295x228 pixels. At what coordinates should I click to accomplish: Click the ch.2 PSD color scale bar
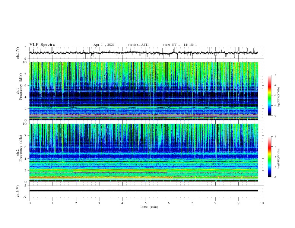(269, 157)
